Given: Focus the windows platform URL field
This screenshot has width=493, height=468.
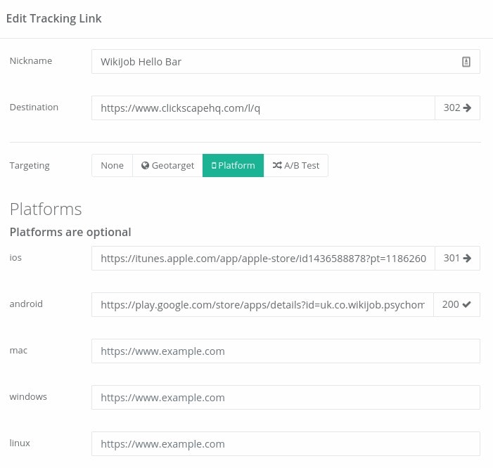Looking at the screenshot, I should tap(286, 397).
